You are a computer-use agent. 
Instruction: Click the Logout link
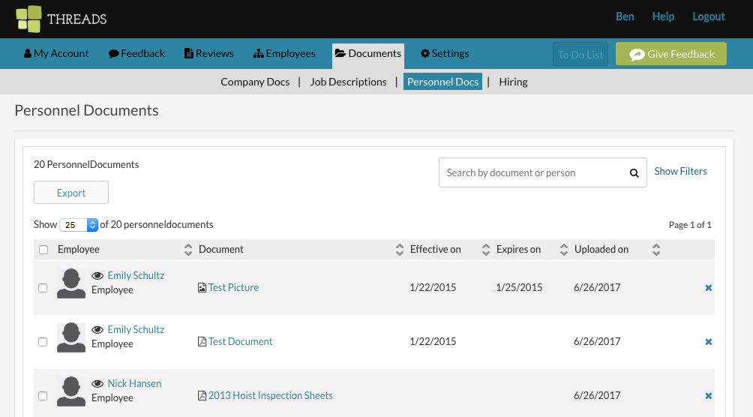708,16
